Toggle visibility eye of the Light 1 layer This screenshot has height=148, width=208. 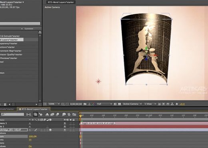point(65,127)
